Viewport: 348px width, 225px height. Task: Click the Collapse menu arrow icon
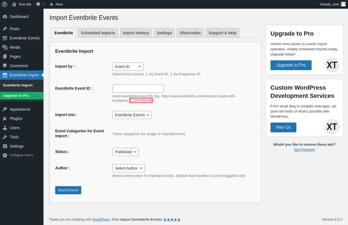click(x=5, y=155)
